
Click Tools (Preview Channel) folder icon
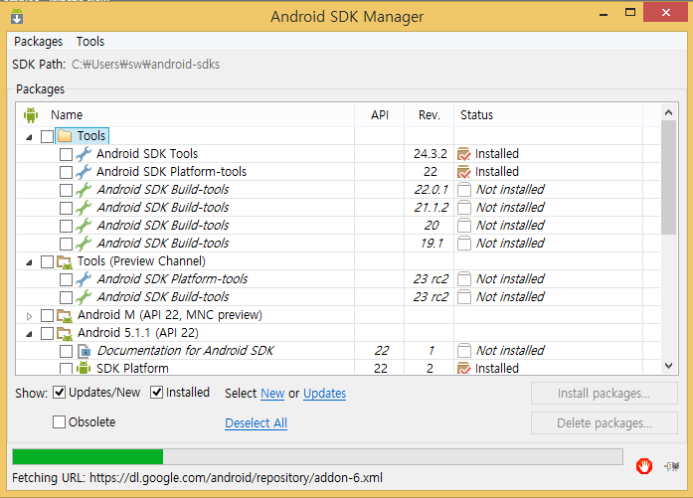click(65, 261)
